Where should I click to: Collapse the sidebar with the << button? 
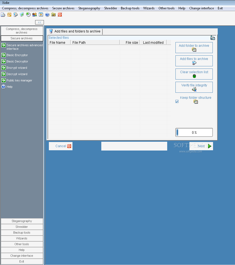40,22
